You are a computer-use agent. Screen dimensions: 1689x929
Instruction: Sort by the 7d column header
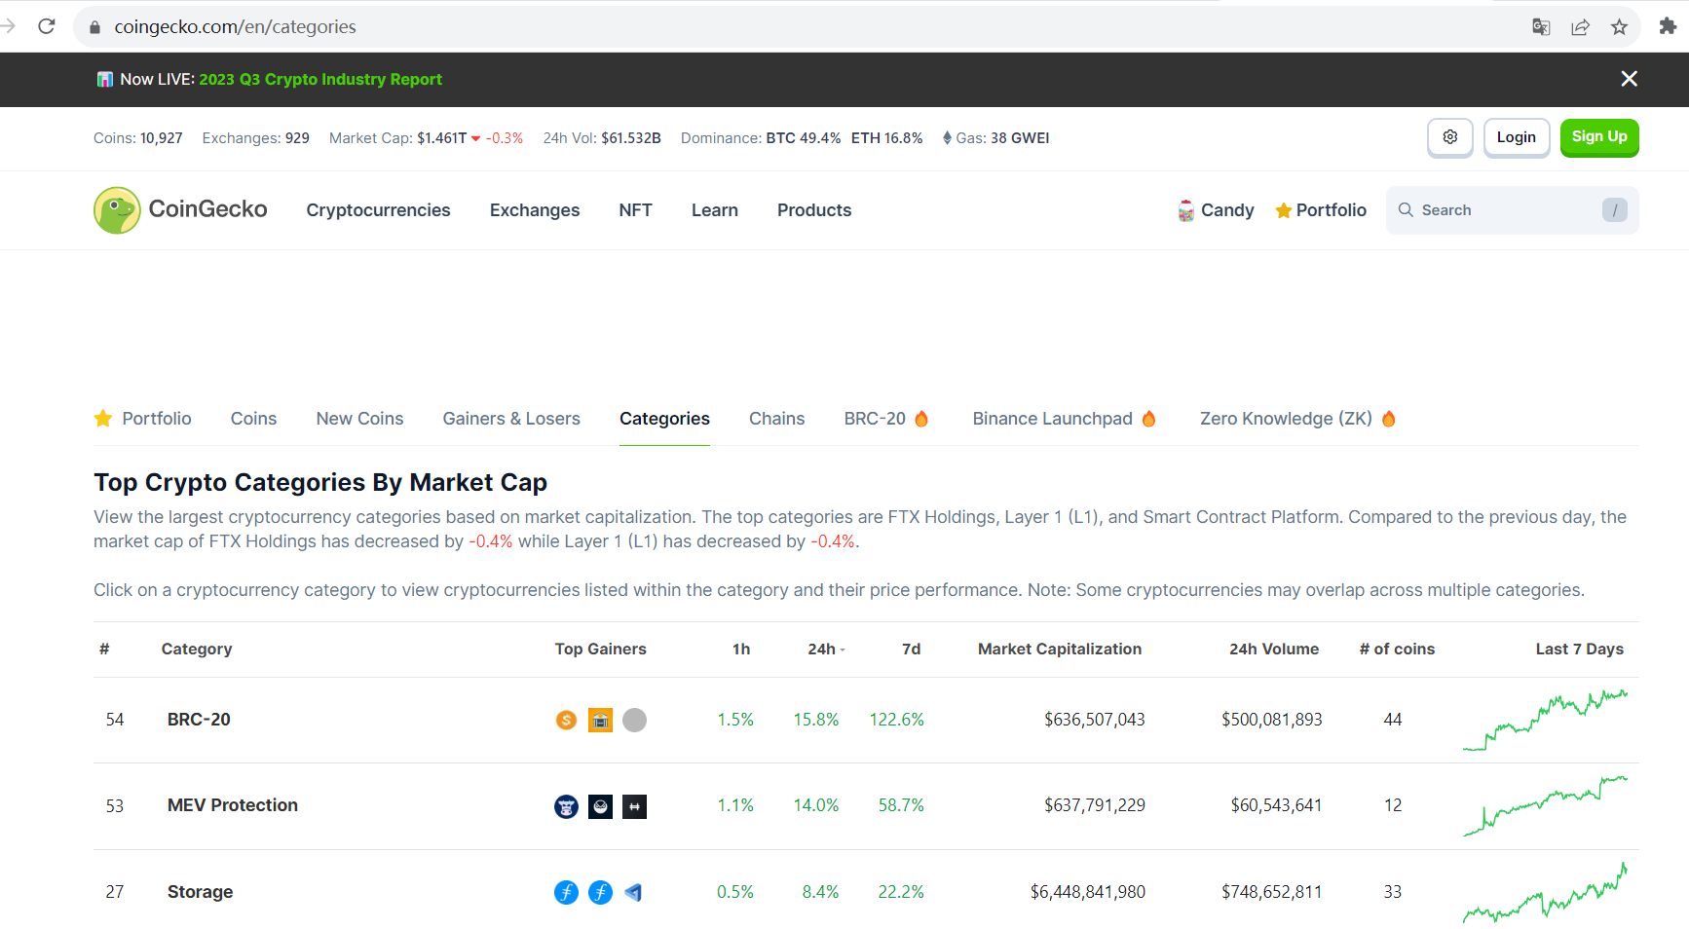(x=911, y=650)
